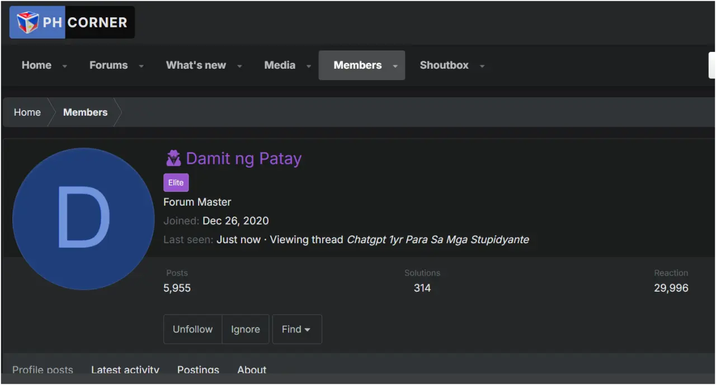Click the Just now last seen text

(x=239, y=240)
